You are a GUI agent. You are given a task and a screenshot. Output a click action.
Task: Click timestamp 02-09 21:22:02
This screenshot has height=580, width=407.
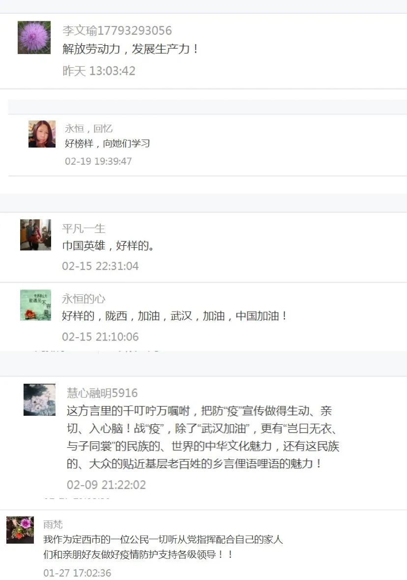[106, 485]
